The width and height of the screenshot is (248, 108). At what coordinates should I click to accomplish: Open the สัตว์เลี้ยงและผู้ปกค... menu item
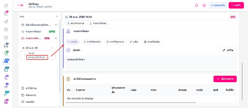pyautogui.click(x=36, y=25)
